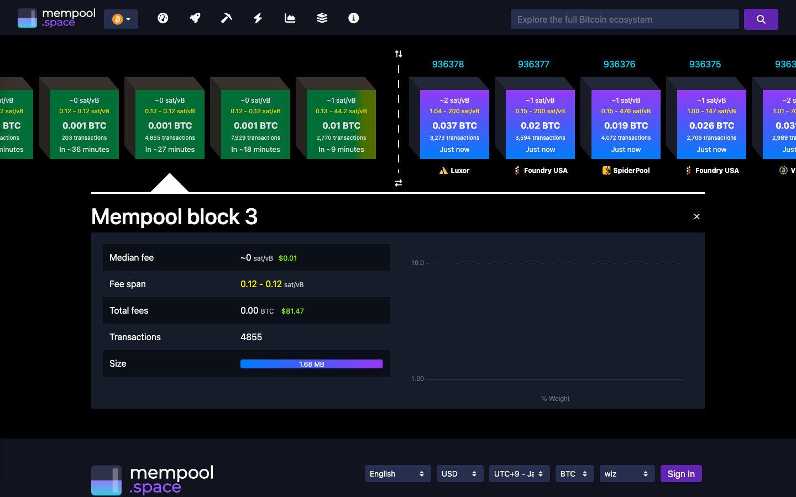Toggle the horizontal swap arrows below divider
The image size is (796, 497).
click(398, 182)
